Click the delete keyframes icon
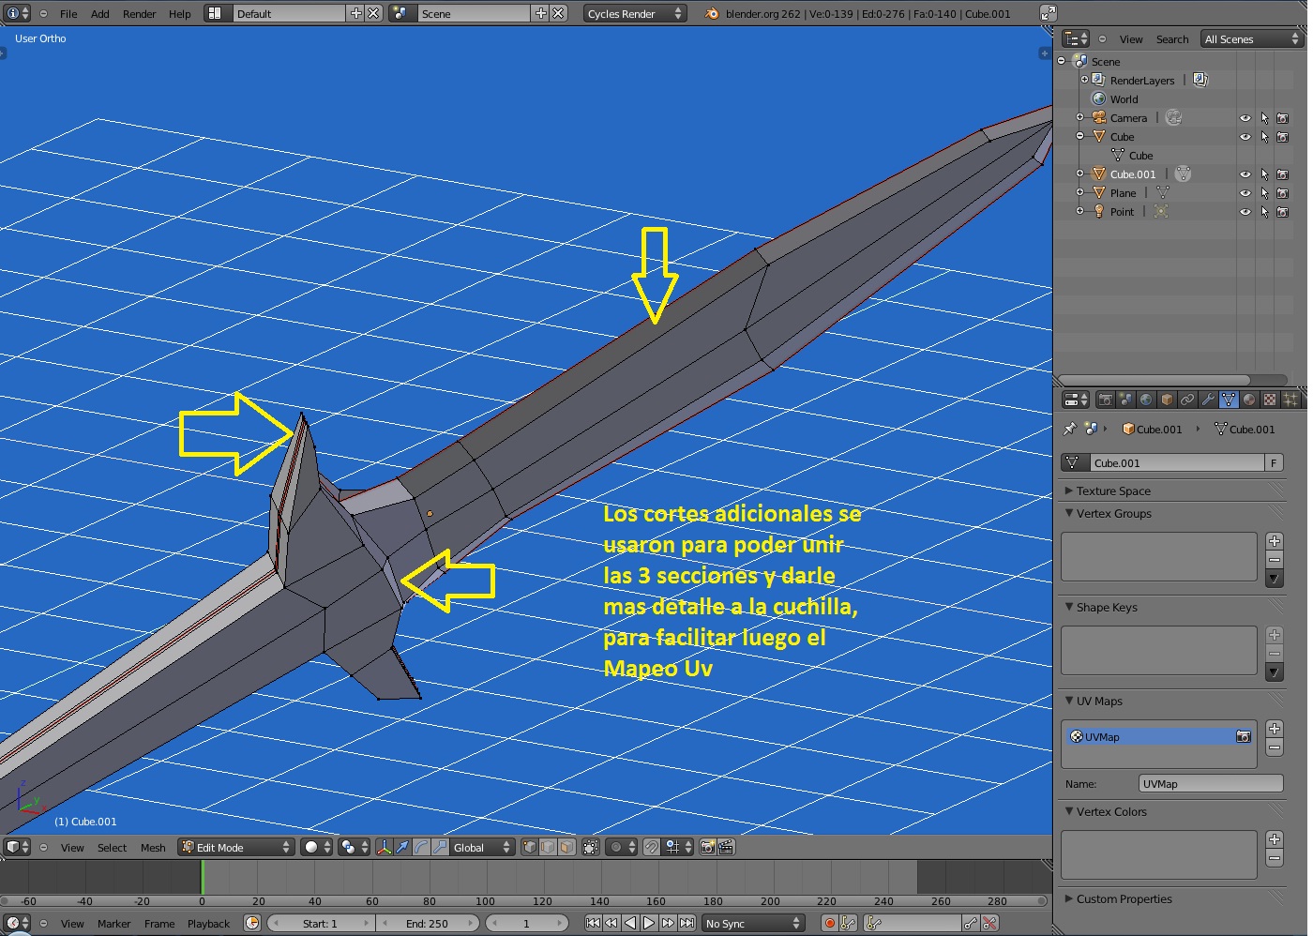Screen dimensions: 1313x936 coord(989,923)
